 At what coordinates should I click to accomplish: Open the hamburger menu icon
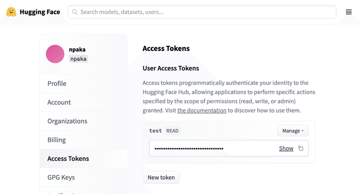tap(348, 12)
